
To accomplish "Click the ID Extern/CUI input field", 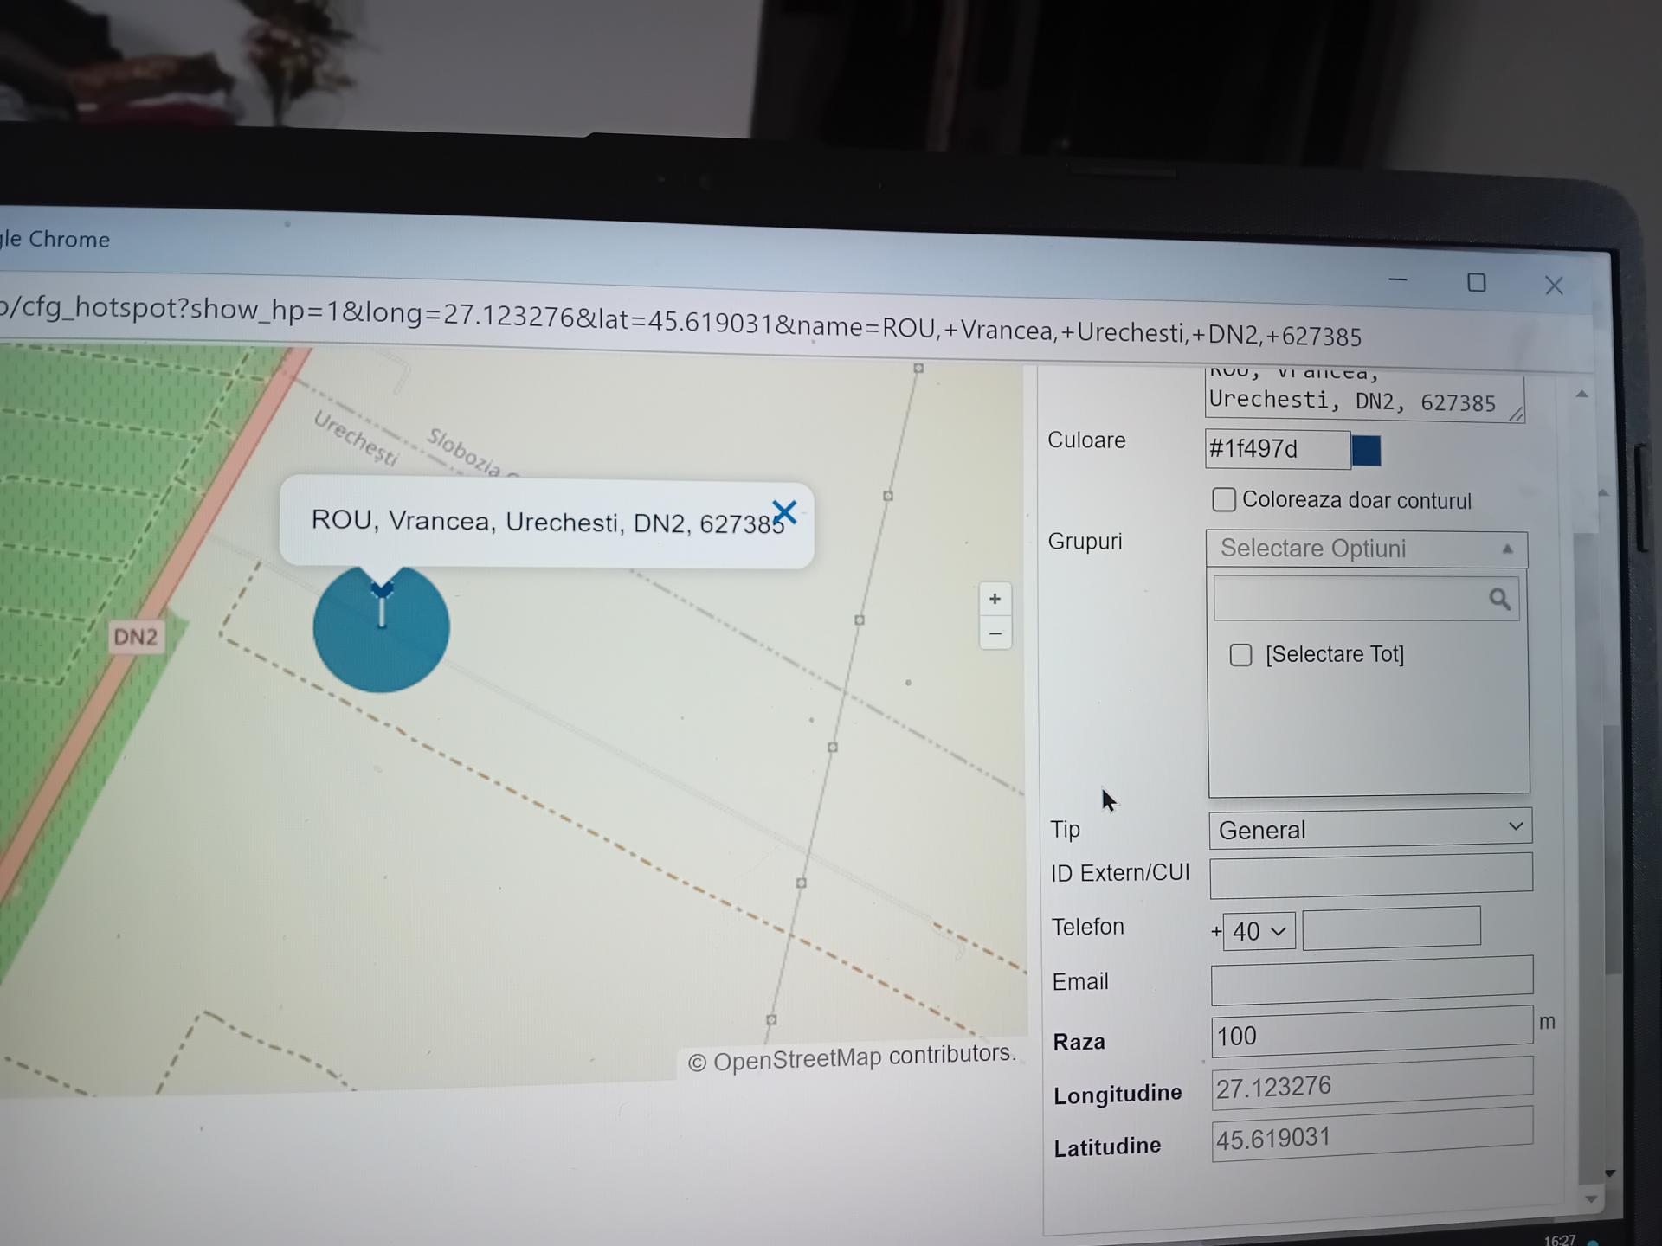I will pyautogui.click(x=1370, y=874).
